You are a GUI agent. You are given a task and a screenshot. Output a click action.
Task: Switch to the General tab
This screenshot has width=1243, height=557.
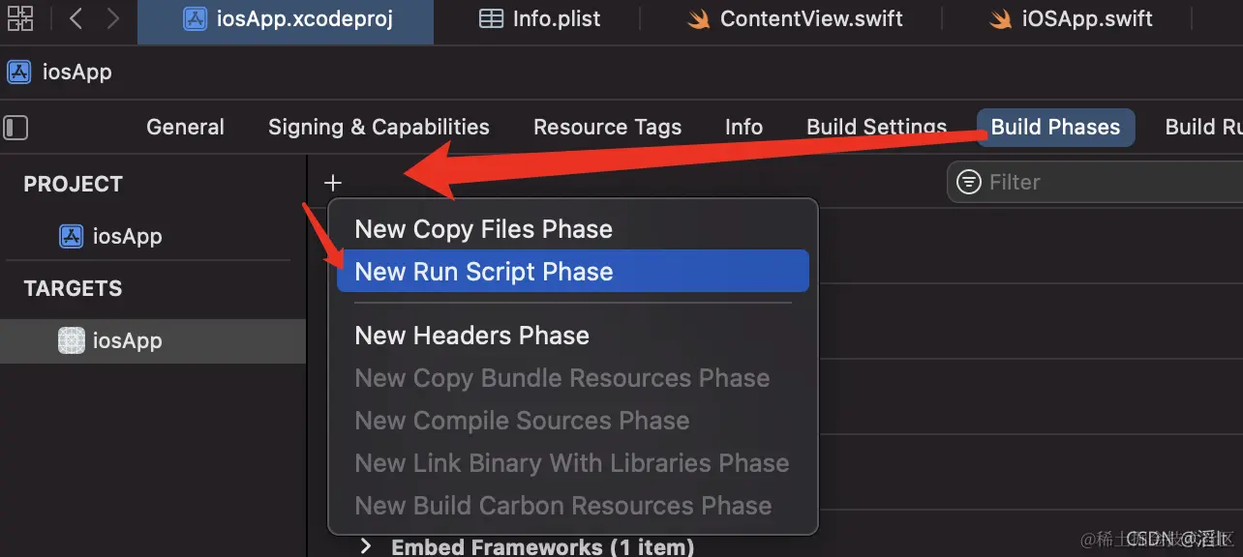185,128
